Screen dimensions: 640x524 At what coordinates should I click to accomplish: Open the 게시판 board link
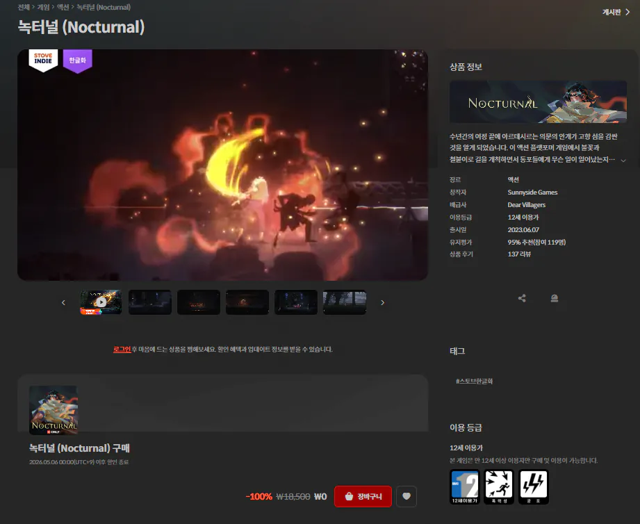coord(616,13)
